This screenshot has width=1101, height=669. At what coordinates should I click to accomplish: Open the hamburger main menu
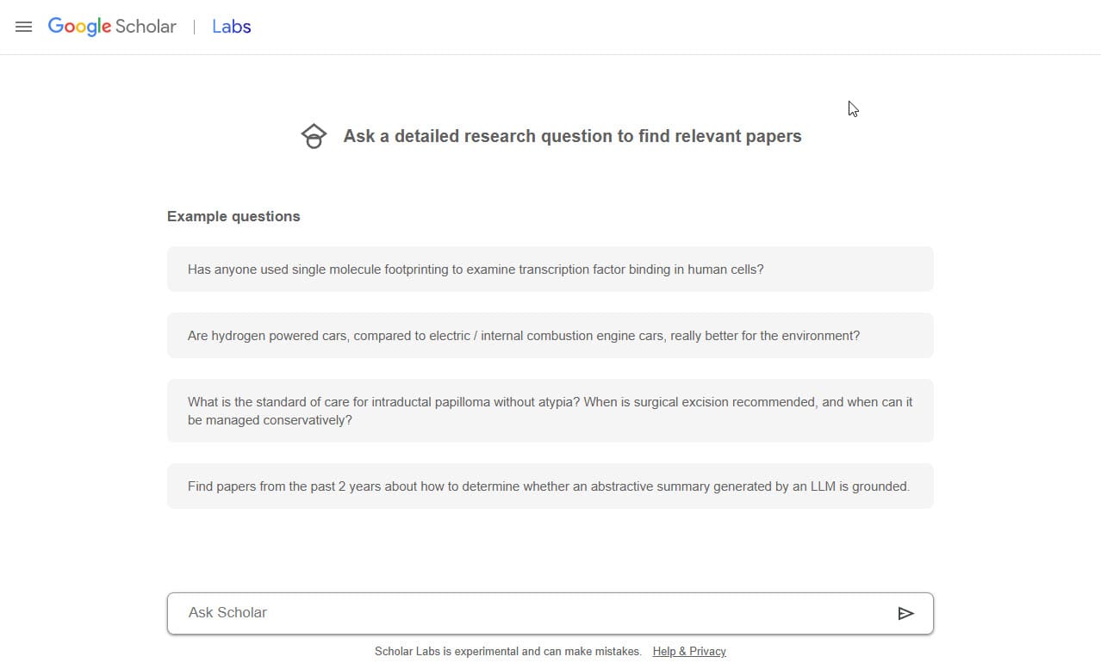coord(24,27)
